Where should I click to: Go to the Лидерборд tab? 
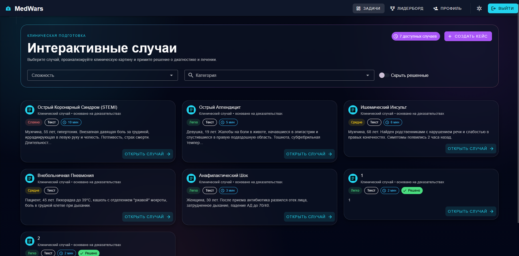click(407, 9)
